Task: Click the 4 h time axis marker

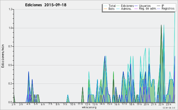Action: 29,104
